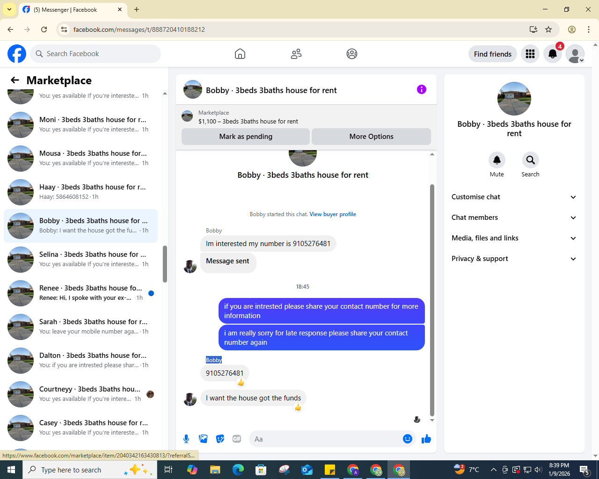The image size is (599, 479).
Task: Open the apps menu grid icon
Action: click(x=530, y=54)
